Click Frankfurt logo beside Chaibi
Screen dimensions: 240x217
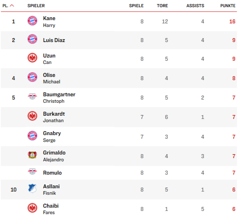[x=32, y=208]
